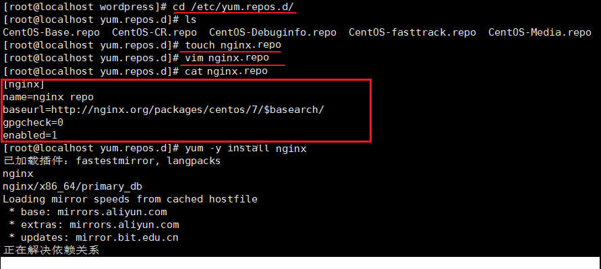Click the [nginx] section header line
The height and width of the screenshot is (269, 601).
coord(24,84)
